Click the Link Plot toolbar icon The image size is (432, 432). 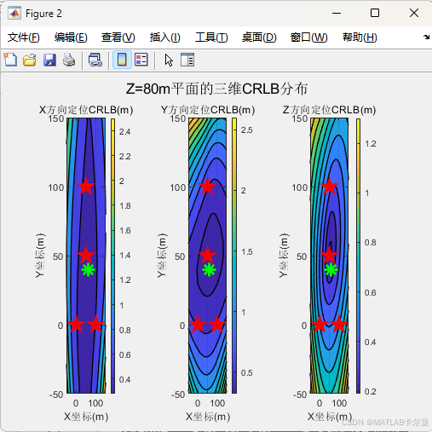[x=95, y=60]
